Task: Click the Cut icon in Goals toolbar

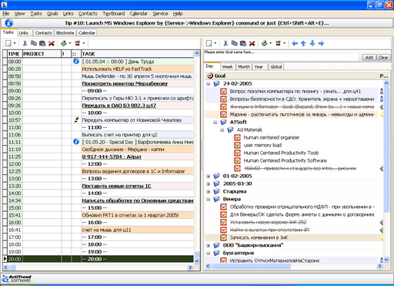Action: pyautogui.click(x=225, y=43)
